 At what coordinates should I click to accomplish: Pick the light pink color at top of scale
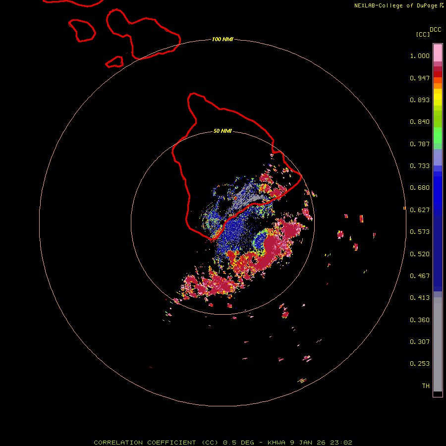(438, 53)
